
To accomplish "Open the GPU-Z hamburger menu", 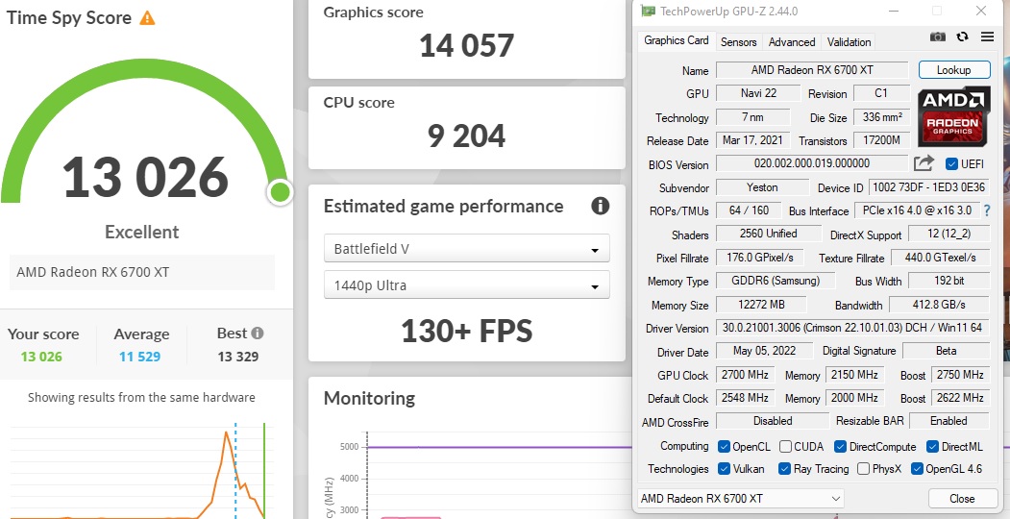I will [988, 37].
